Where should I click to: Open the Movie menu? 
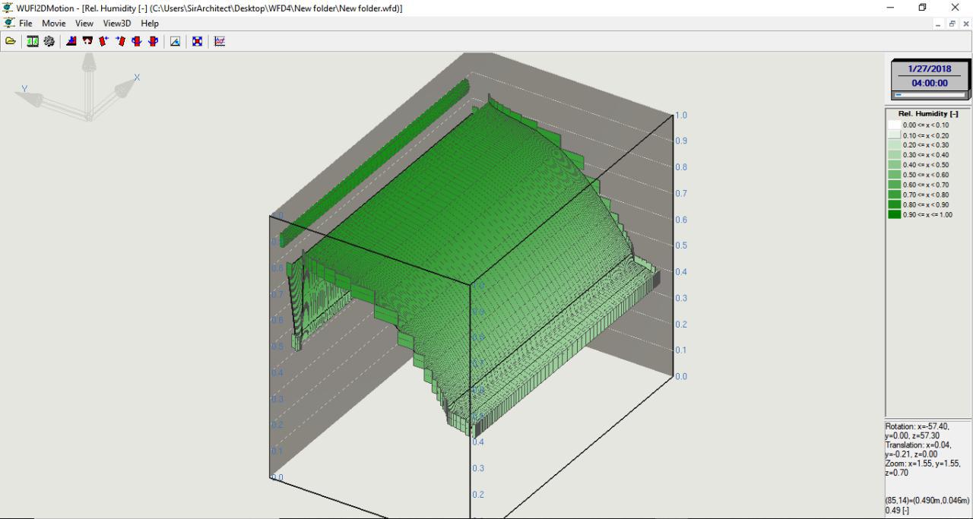click(54, 24)
